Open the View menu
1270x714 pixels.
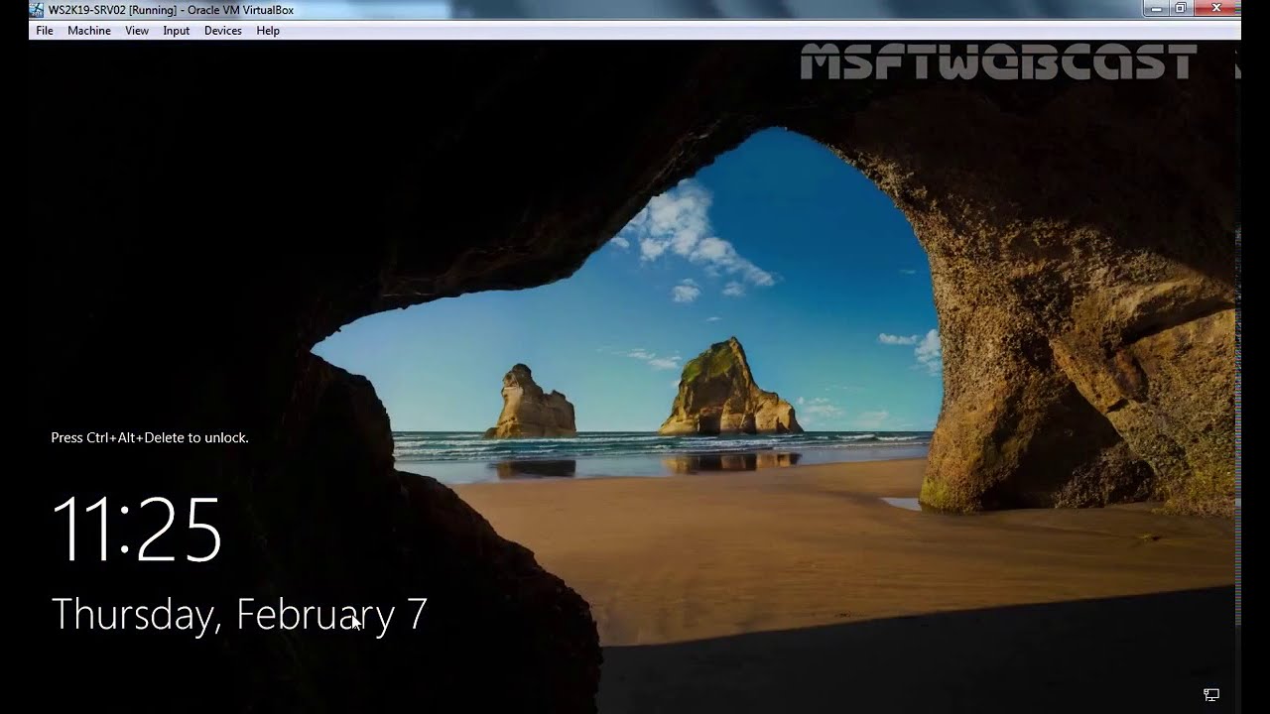click(137, 31)
